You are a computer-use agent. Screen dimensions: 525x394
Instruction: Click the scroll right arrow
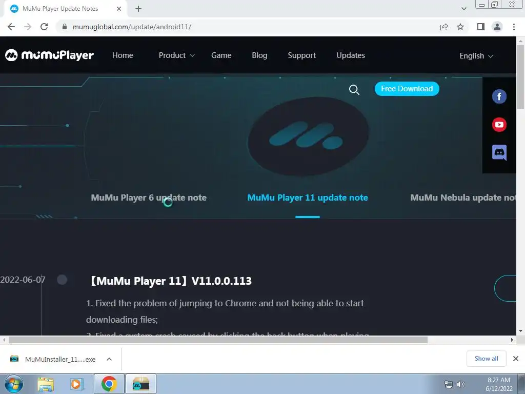click(512, 340)
